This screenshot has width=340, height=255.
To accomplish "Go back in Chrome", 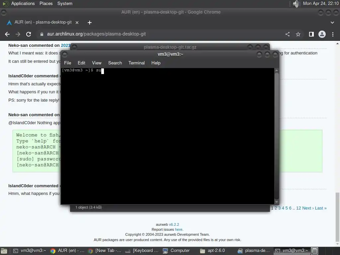I will 7,34.
